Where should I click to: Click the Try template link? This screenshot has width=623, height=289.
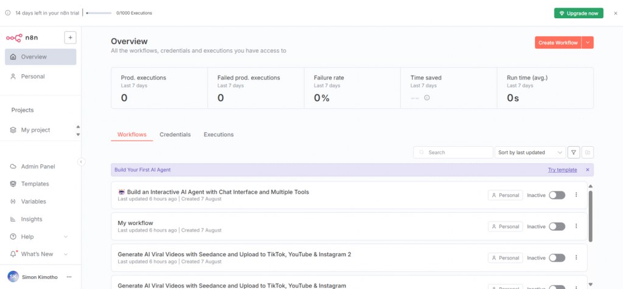coord(562,170)
